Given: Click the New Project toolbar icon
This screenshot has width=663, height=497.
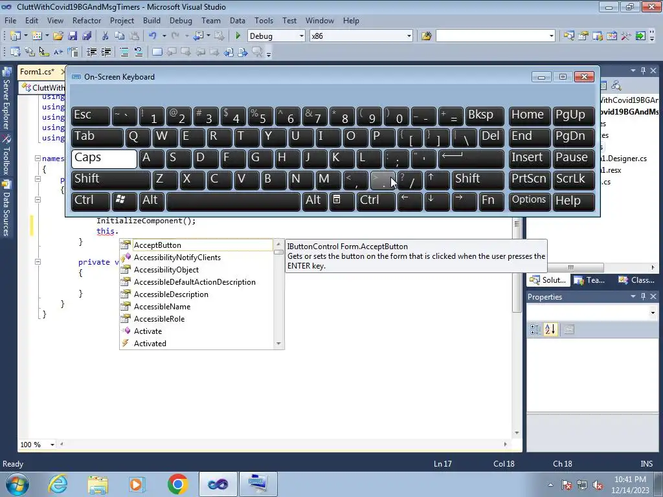Looking at the screenshot, I should (x=16, y=36).
